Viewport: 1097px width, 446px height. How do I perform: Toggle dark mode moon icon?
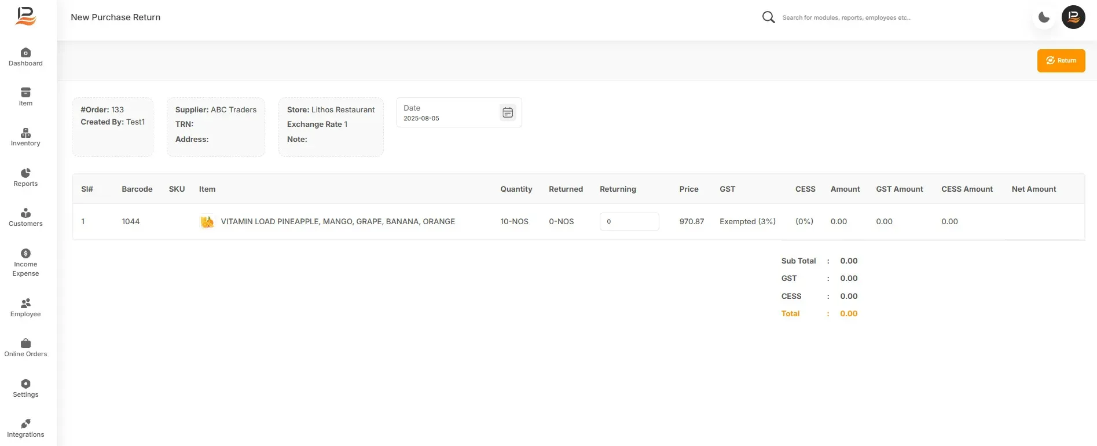1044,17
